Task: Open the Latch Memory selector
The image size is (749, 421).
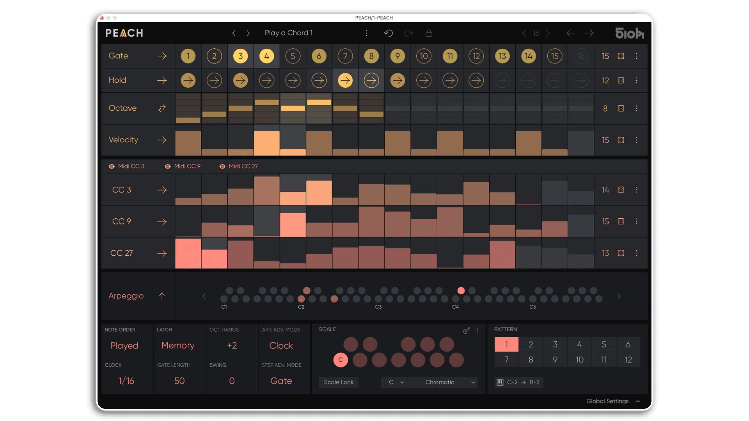Action: pos(178,346)
